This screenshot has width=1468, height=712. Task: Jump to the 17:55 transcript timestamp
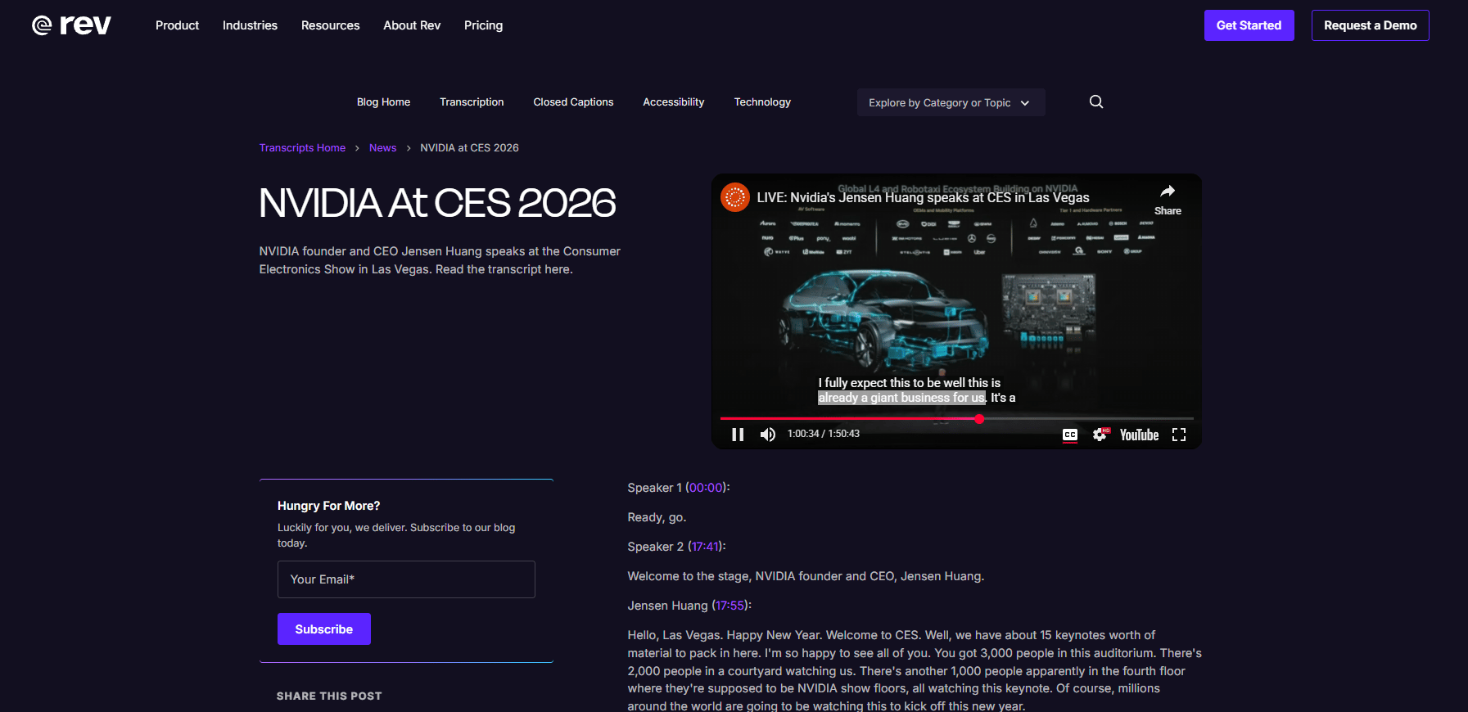click(x=729, y=606)
